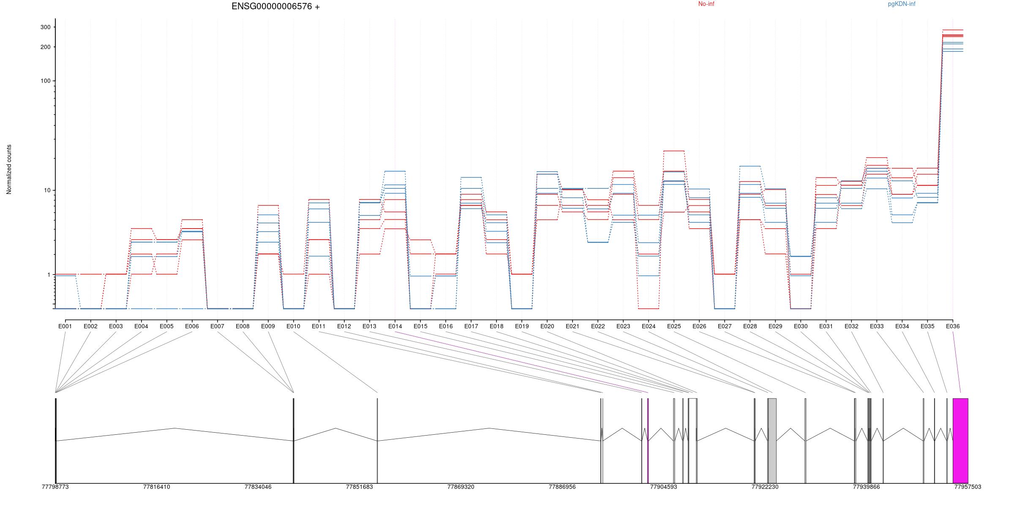Click the 100 y-axis tick label
This screenshot has width=1014, height=507.
click(45, 81)
